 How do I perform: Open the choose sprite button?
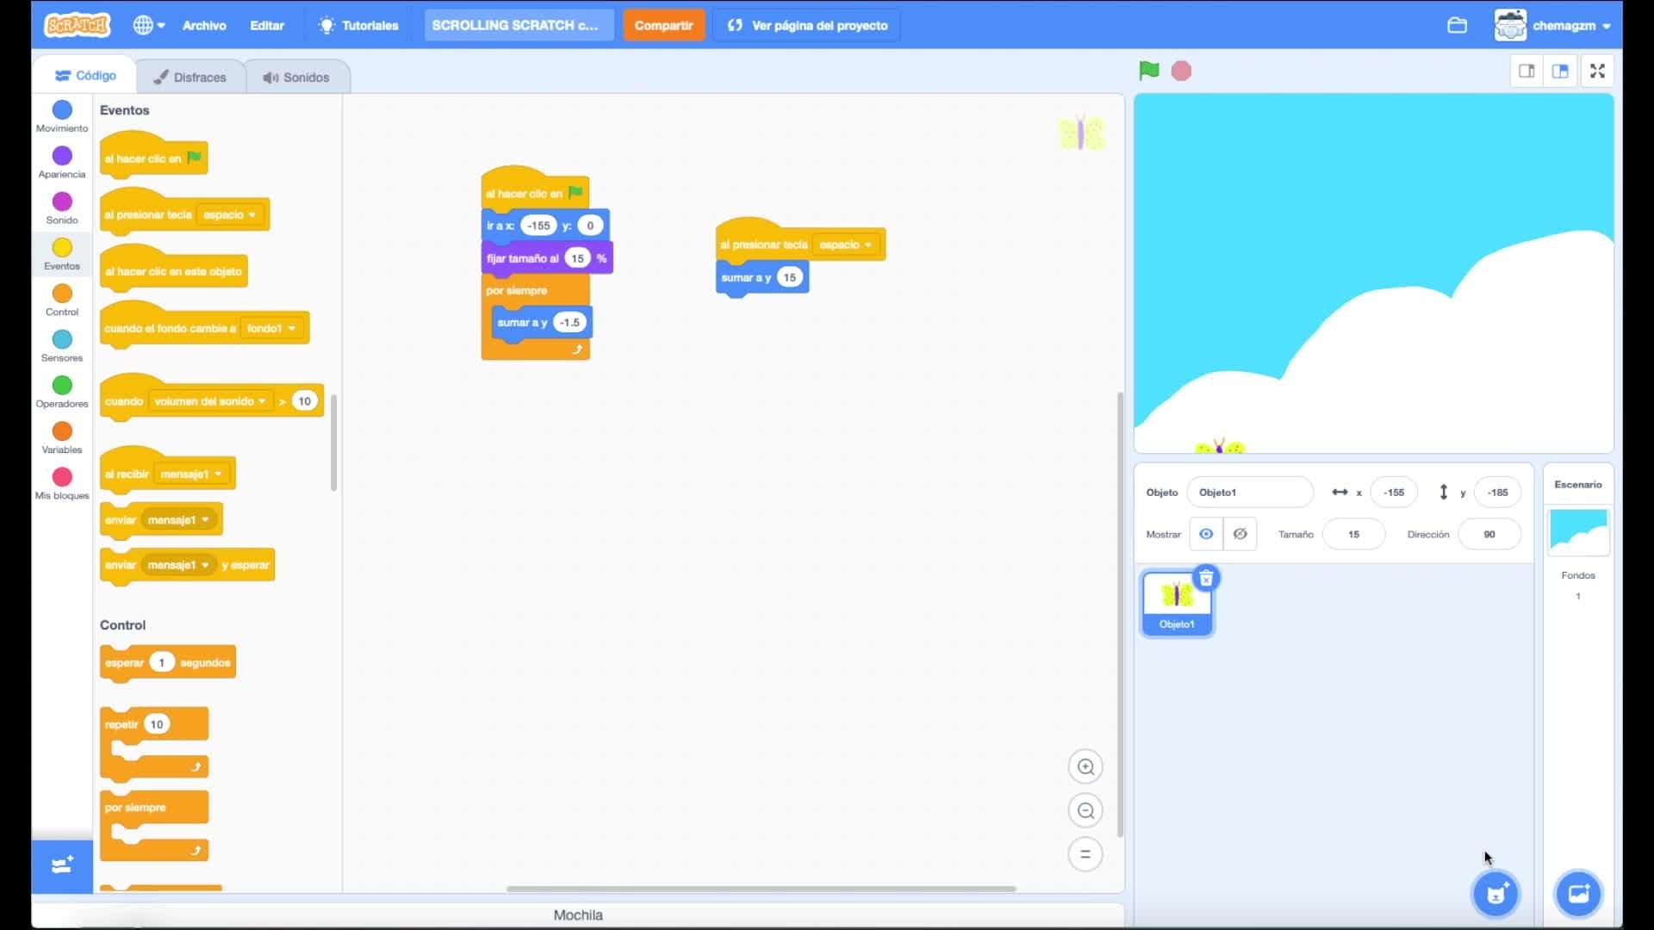pyautogui.click(x=1495, y=894)
